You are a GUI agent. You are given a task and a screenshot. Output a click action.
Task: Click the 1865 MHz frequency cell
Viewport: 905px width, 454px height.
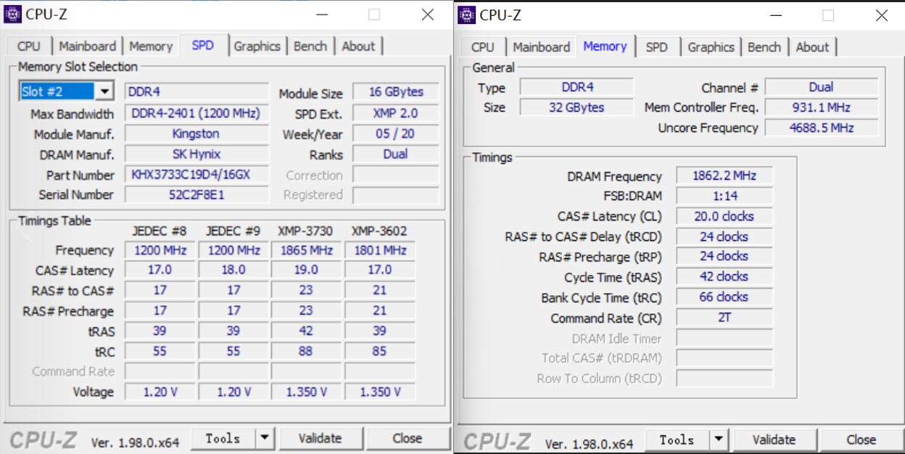[x=306, y=249]
